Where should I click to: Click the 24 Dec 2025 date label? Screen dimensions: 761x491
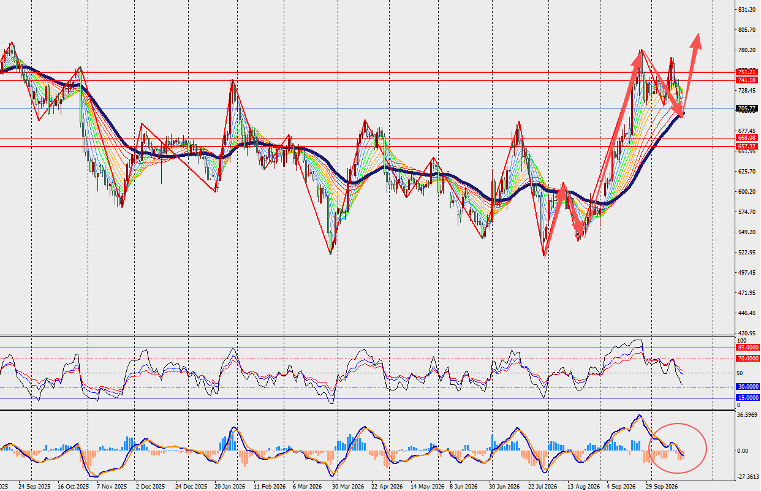tap(191, 486)
